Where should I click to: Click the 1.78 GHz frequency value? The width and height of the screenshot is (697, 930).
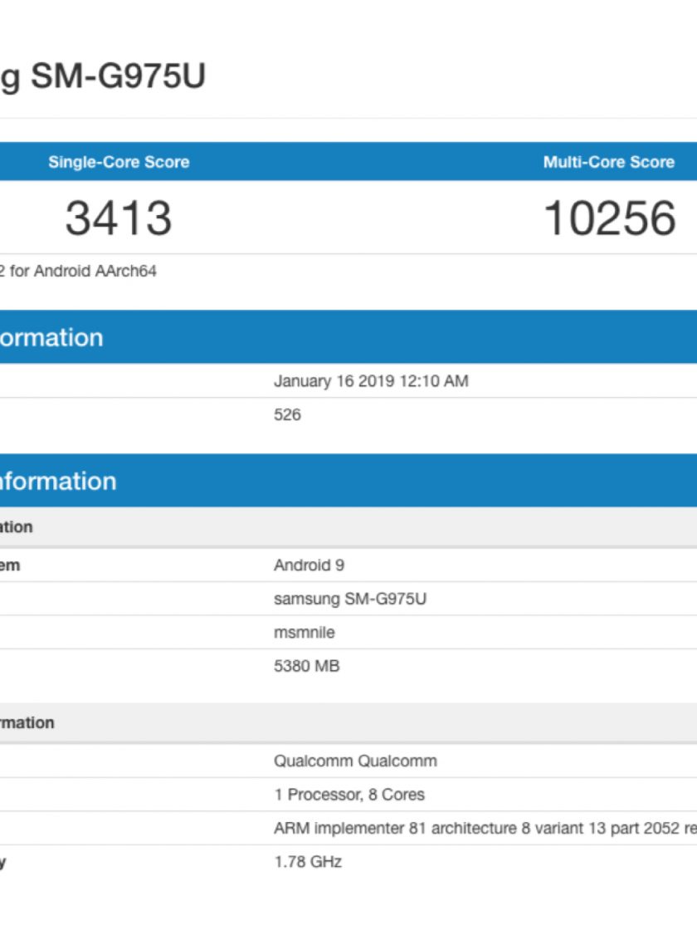[308, 862]
